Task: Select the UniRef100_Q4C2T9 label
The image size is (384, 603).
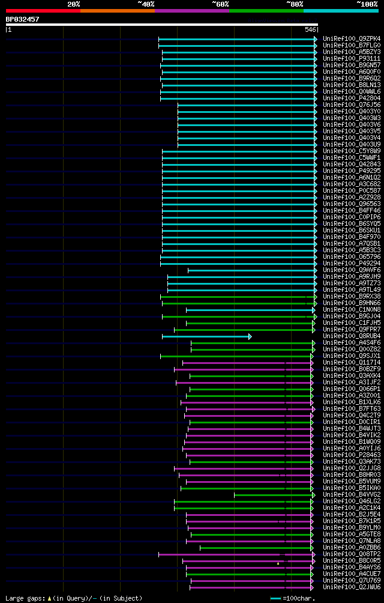Action: [352, 416]
